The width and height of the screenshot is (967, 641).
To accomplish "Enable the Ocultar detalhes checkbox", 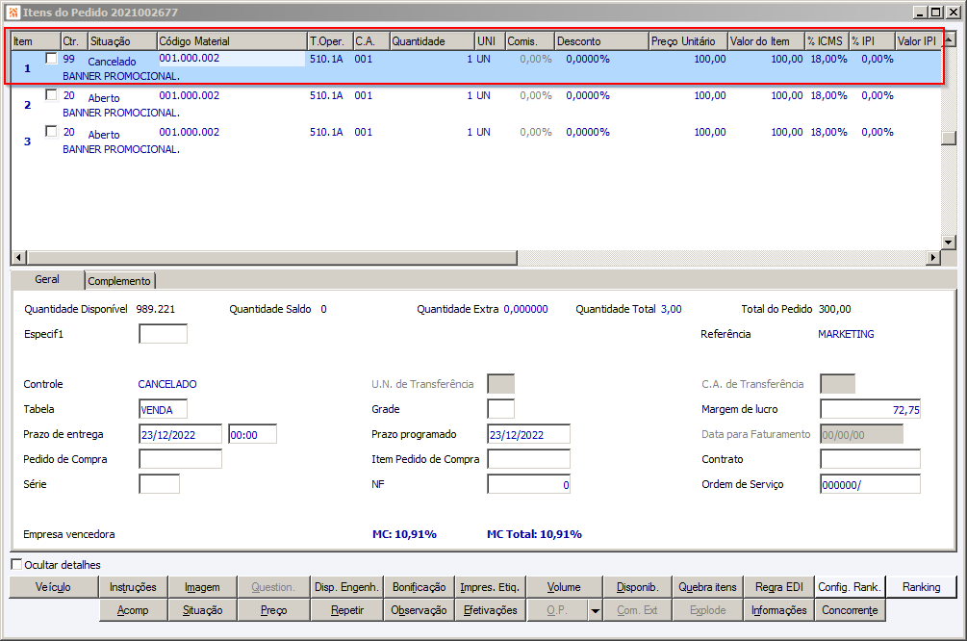I will coord(16,565).
